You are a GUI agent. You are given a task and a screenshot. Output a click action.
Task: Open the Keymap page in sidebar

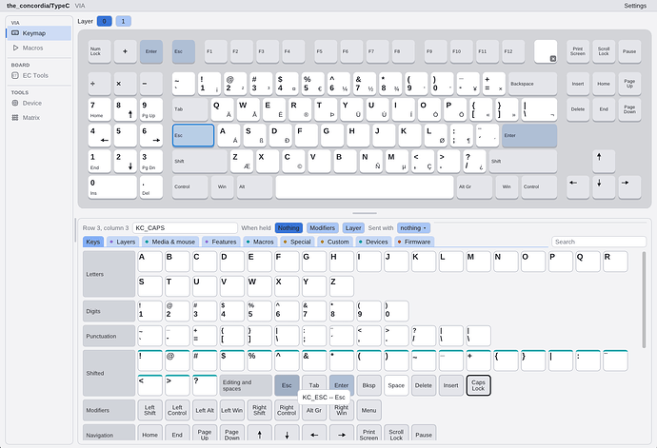pyautogui.click(x=39, y=33)
